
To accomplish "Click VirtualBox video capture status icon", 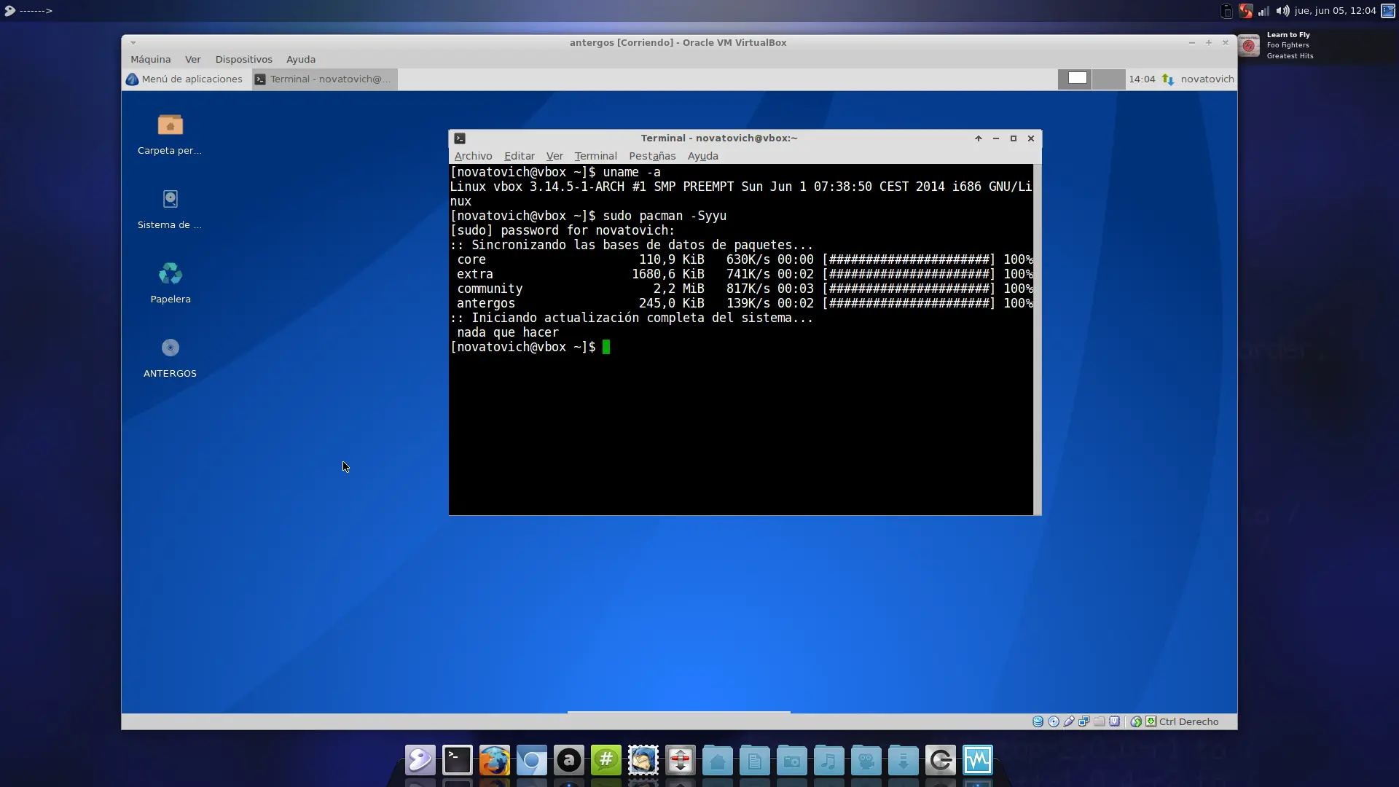I will point(1115,721).
